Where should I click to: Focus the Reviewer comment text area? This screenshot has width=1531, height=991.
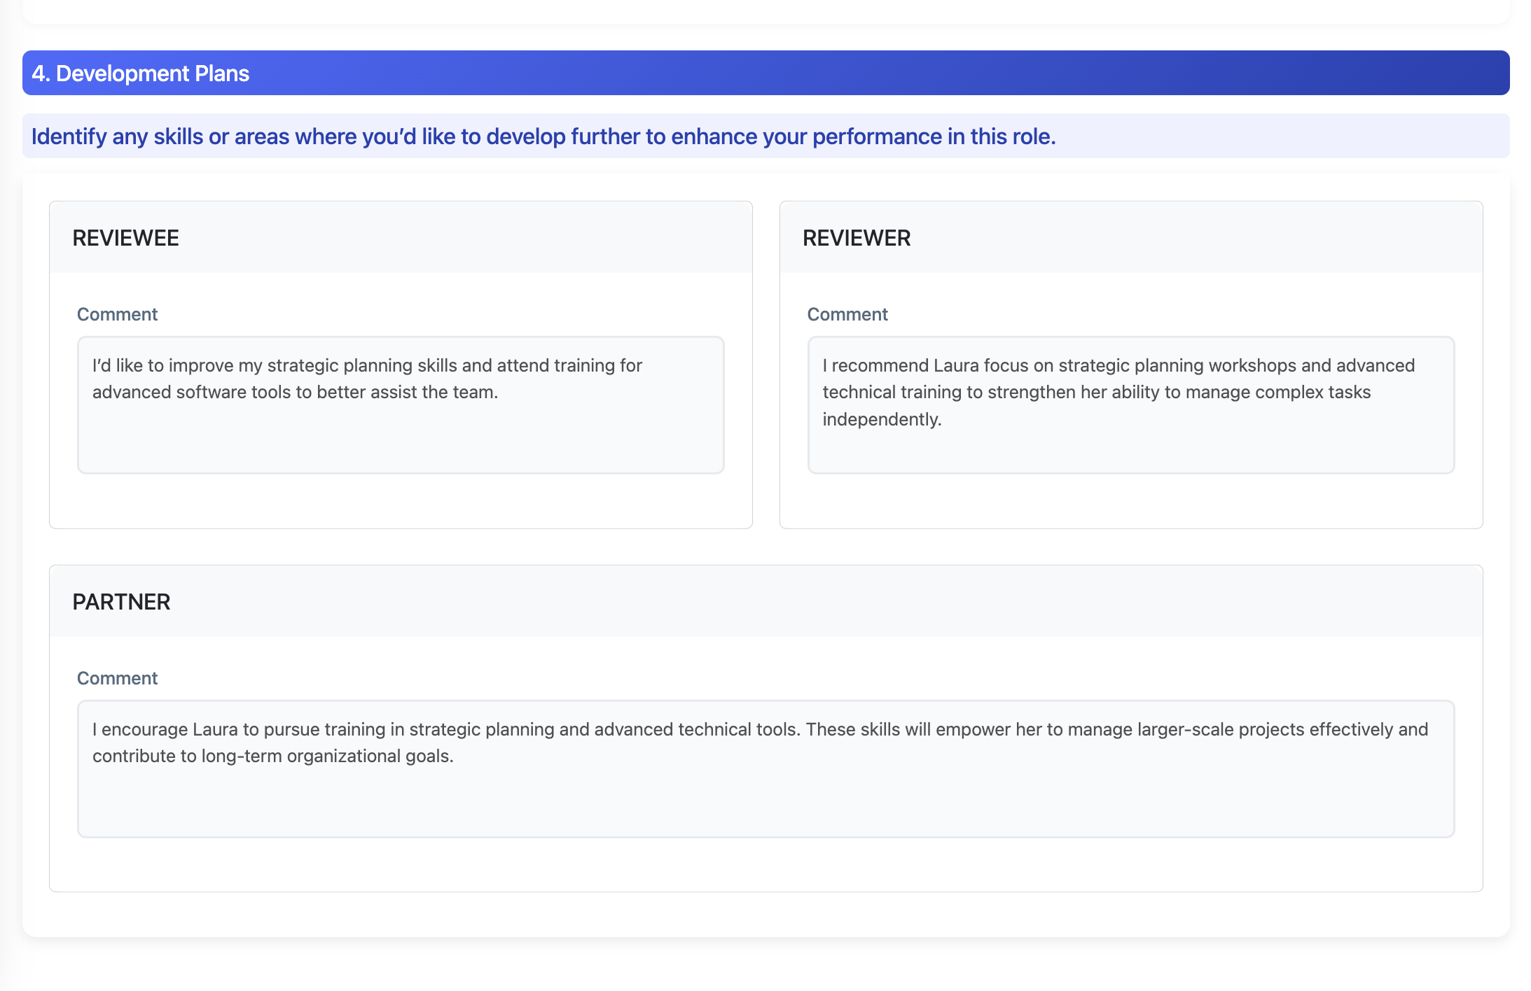tap(1130, 405)
